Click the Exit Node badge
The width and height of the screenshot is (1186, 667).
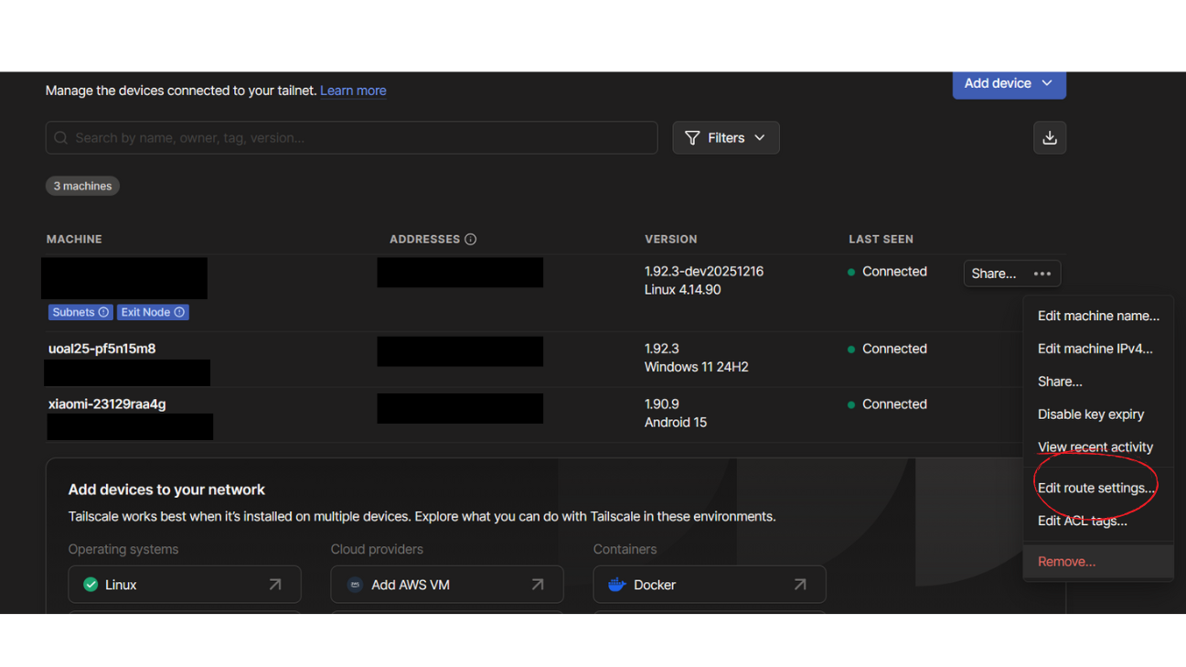[x=153, y=312]
